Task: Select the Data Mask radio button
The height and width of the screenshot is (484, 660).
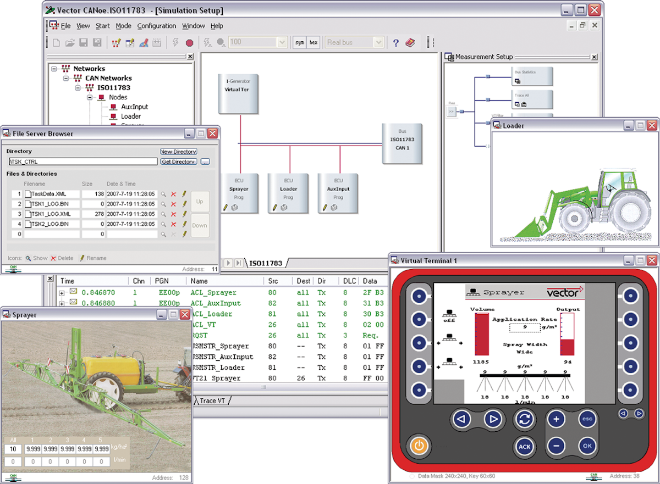Action: 412,476
